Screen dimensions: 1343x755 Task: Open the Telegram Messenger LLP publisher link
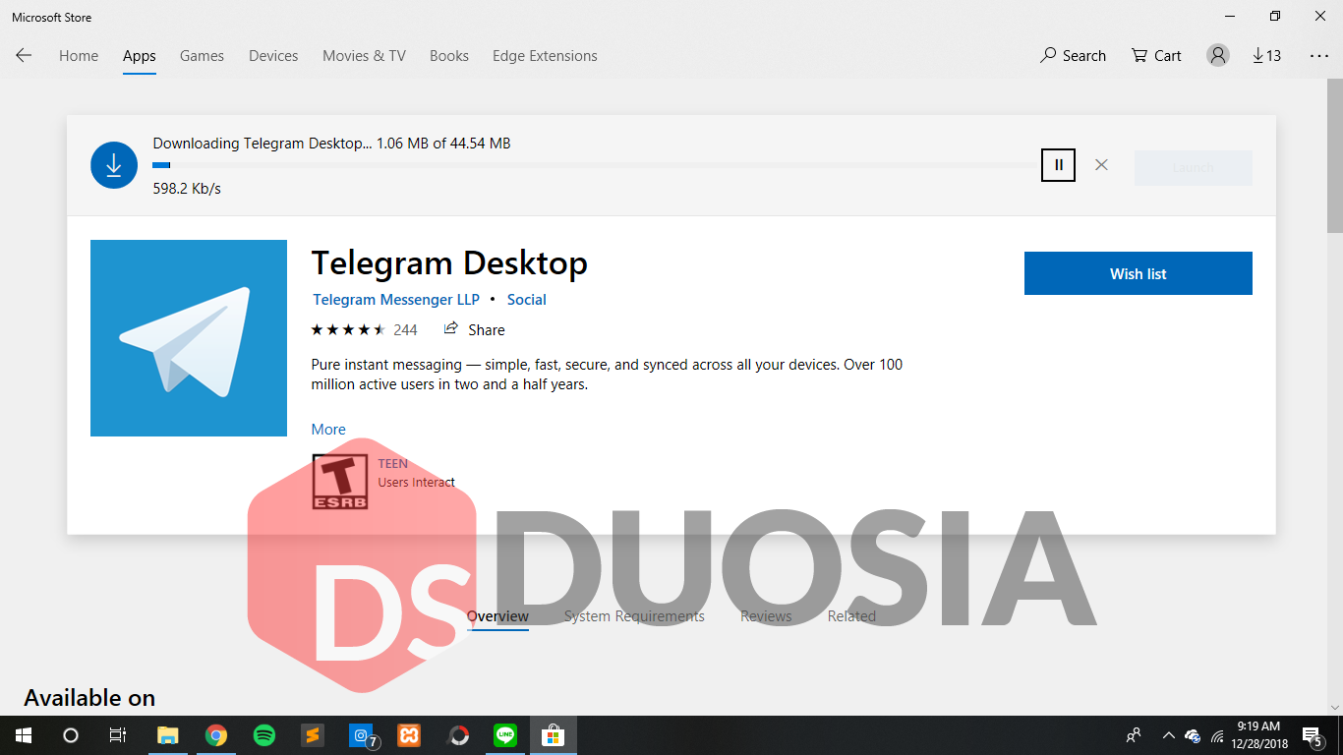pos(396,300)
